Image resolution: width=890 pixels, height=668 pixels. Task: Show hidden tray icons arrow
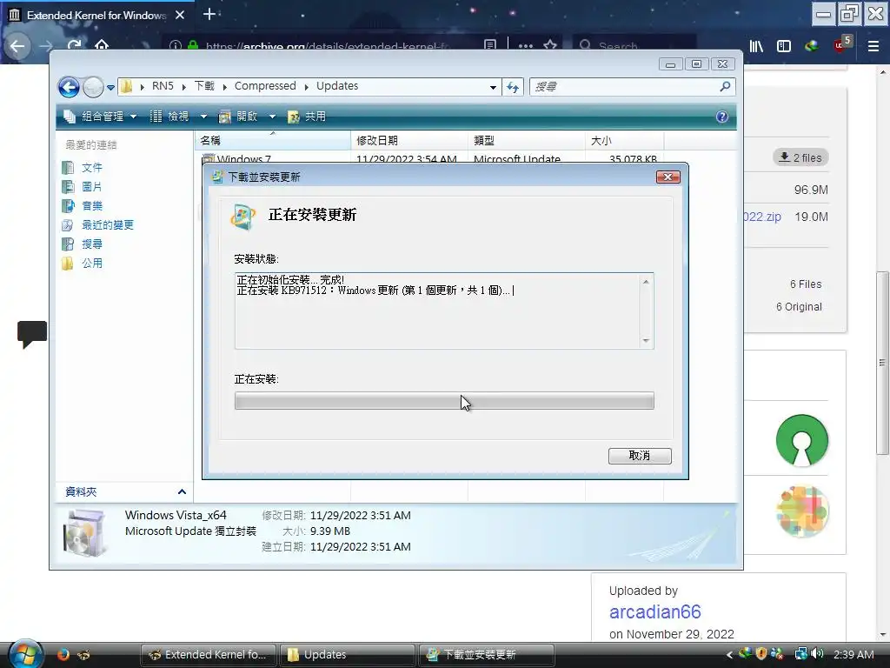pyautogui.click(x=729, y=654)
